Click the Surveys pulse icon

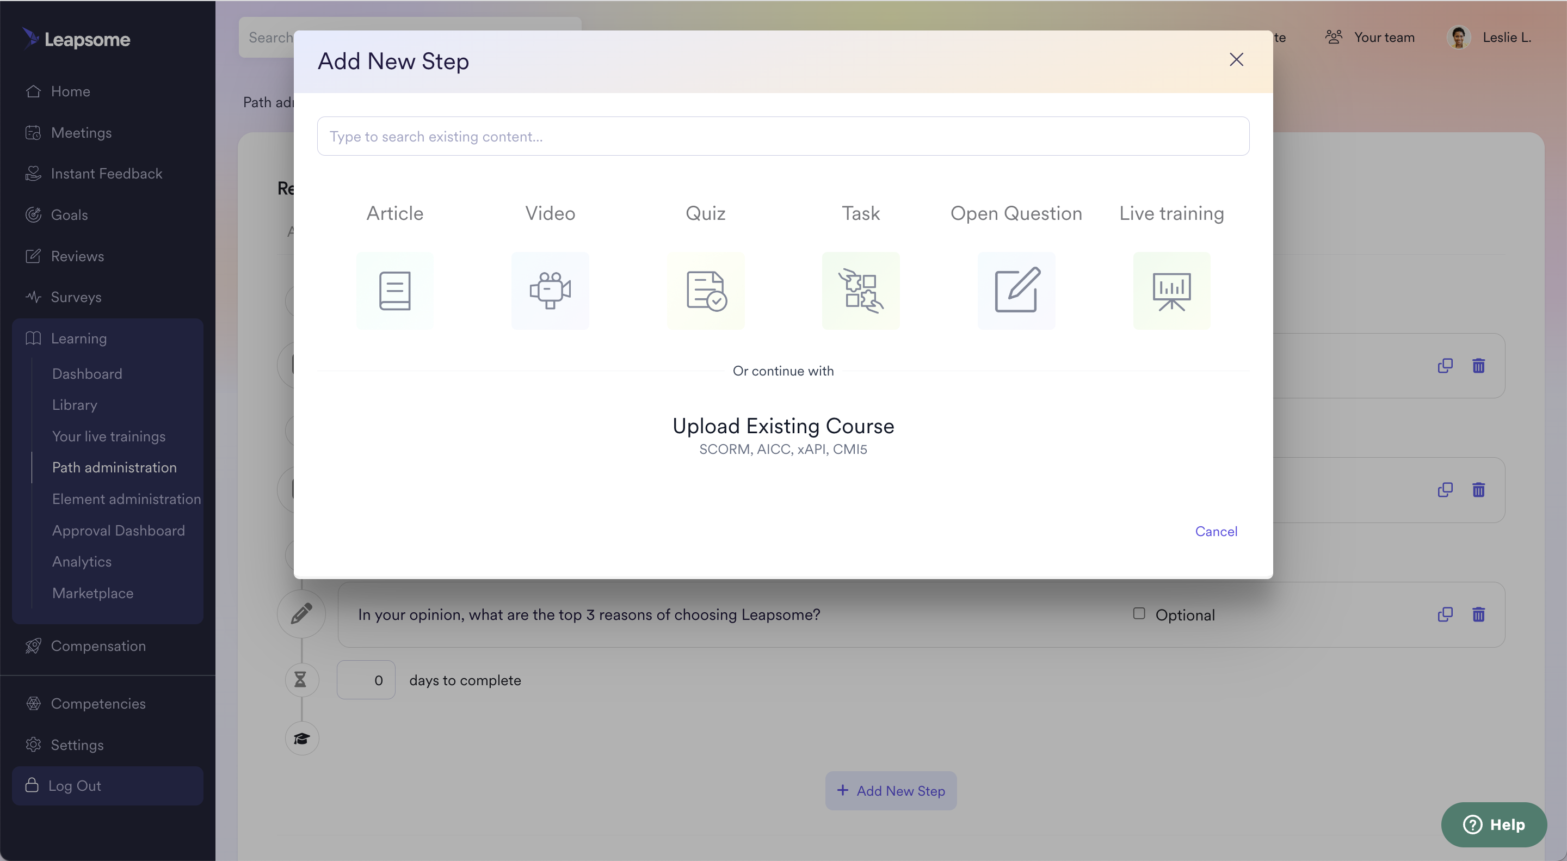click(x=33, y=298)
